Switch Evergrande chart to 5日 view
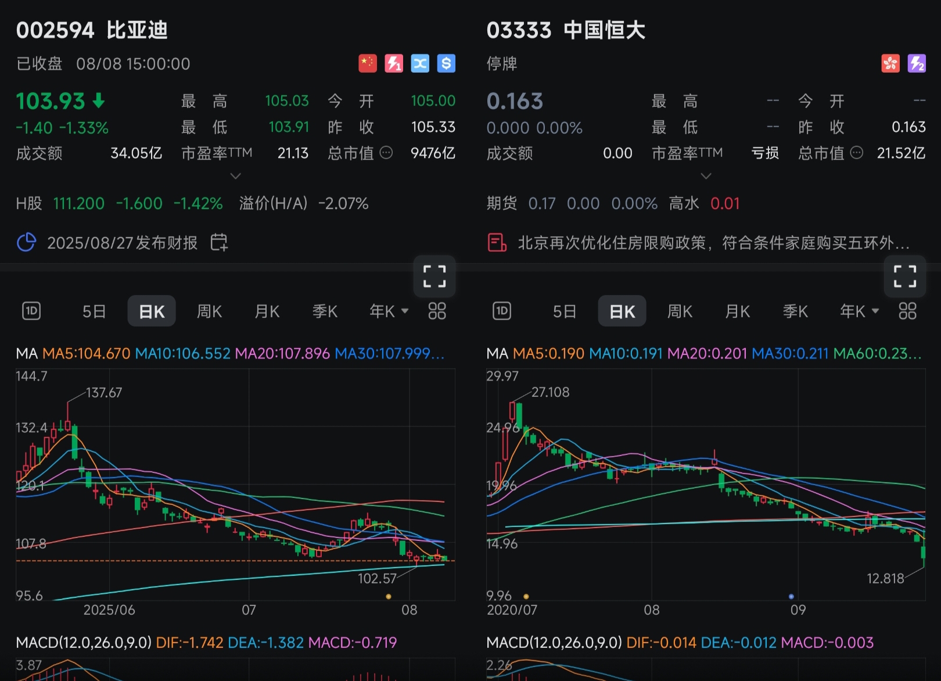This screenshot has height=681, width=941. pyautogui.click(x=565, y=311)
